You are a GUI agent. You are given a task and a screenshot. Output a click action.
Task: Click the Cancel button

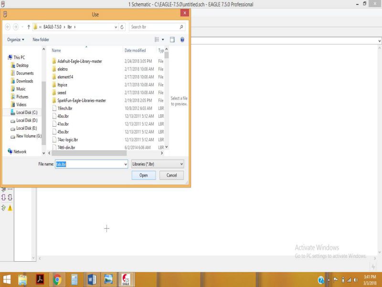coord(171,175)
